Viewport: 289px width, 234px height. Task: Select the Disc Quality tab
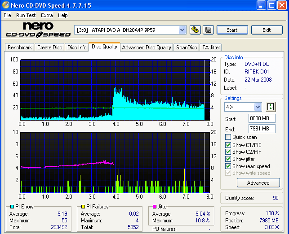coord(104,47)
